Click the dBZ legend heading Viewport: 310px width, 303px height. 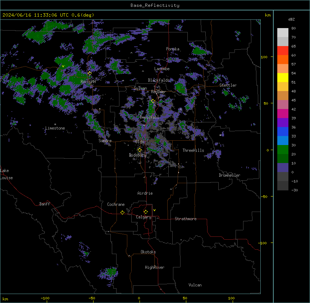click(x=291, y=19)
